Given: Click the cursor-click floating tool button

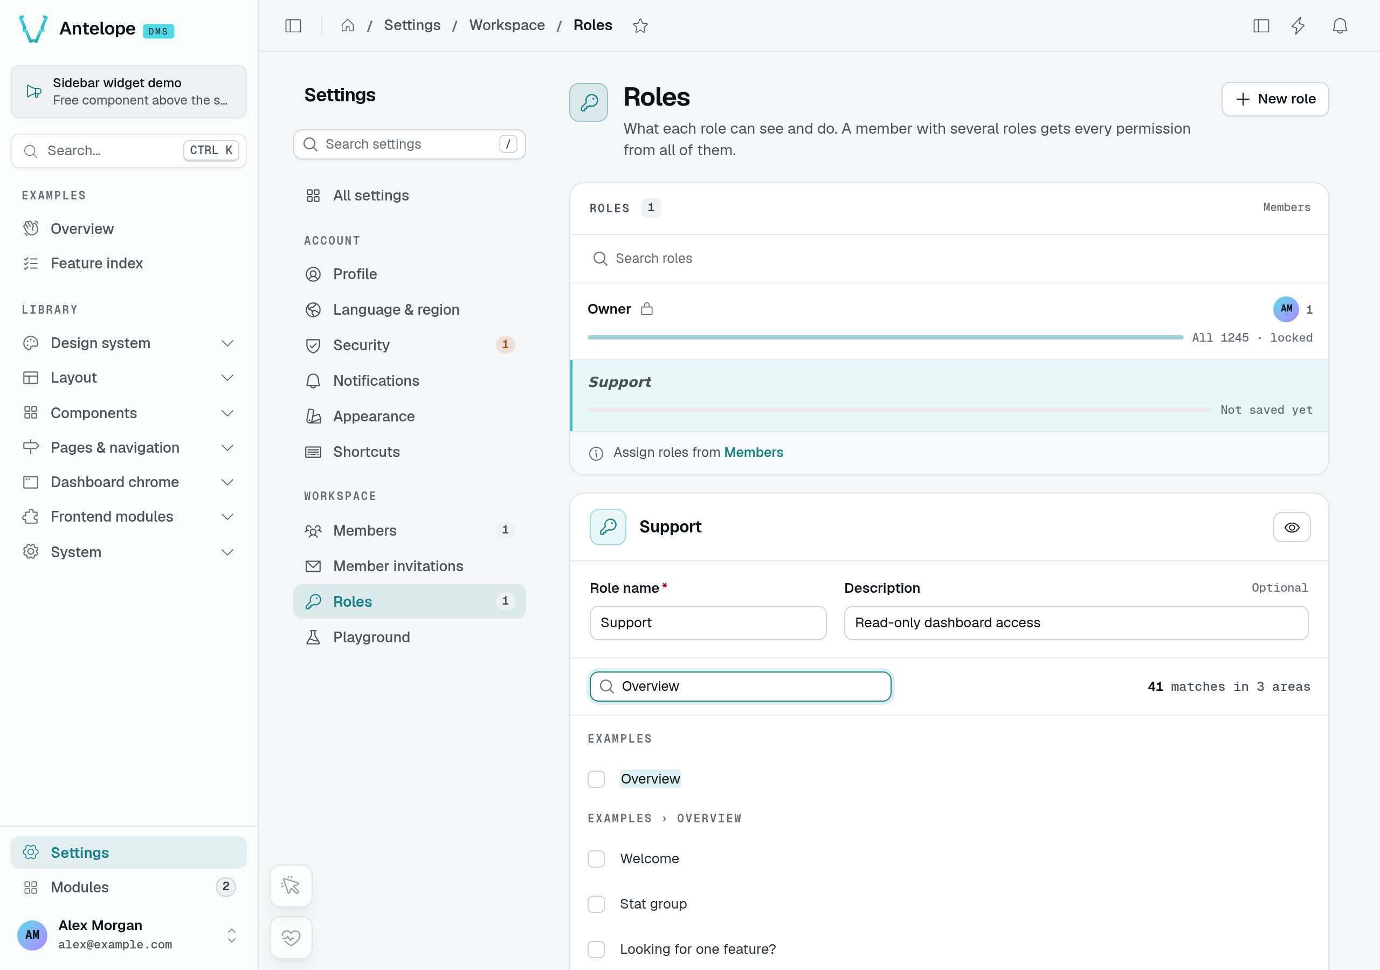Looking at the screenshot, I should [291, 885].
